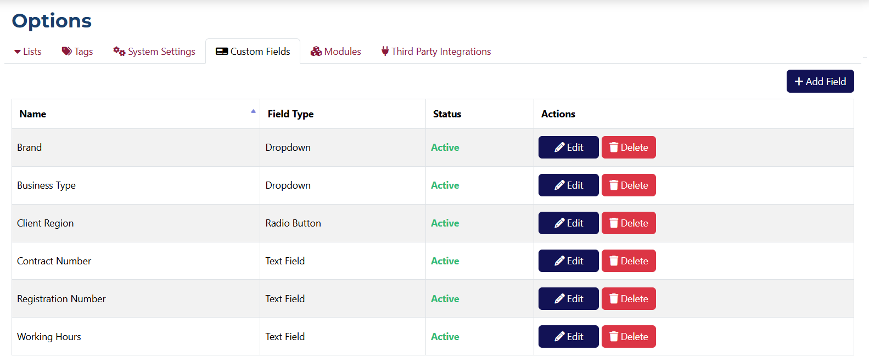This screenshot has height=362, width=869.
Task: Click the Add Field button
Action: tap(820, 81)
